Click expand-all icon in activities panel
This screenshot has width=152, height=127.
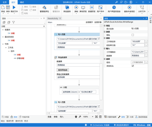click(x=4, y=22)
